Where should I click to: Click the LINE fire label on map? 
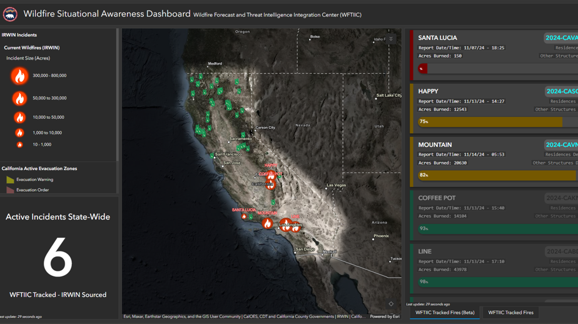click(x=295, y=217)
